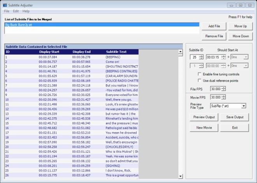
Task: Click the Move Up button
Action: pyautogui.click(x=240, y=26)
